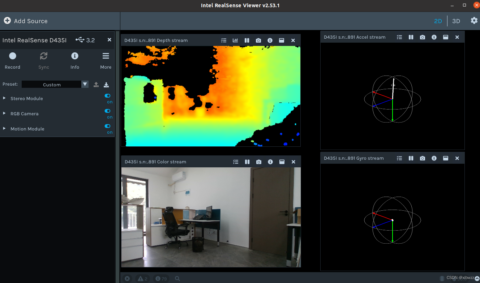Snapshot the Accel stream with camera icon
The width and height of the screenshot is (480, 283).
coord(423,37)
